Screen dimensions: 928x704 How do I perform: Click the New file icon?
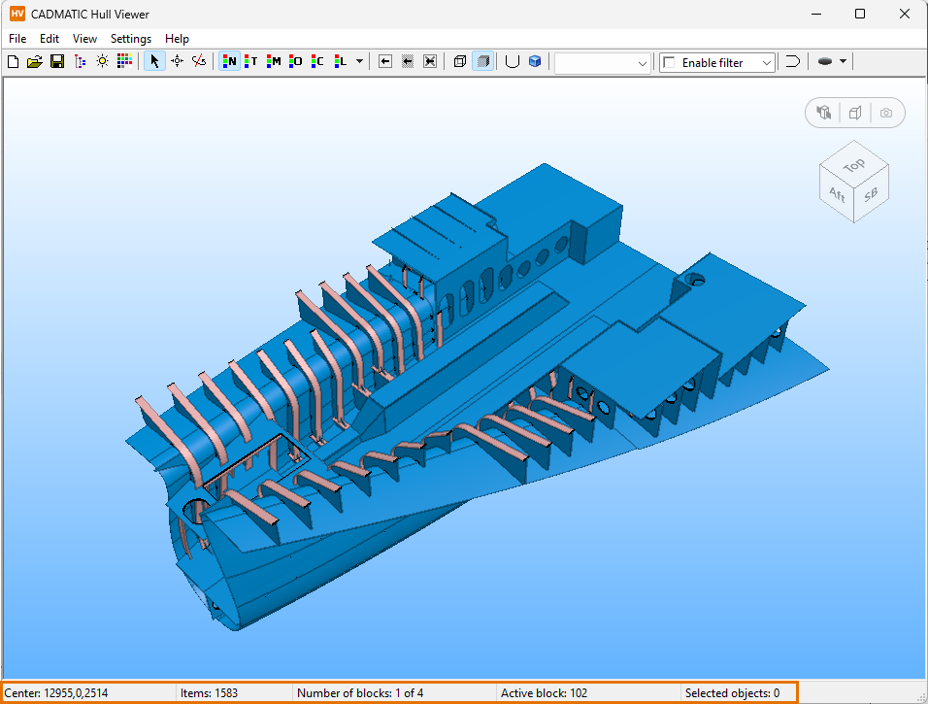coord(13,61)
